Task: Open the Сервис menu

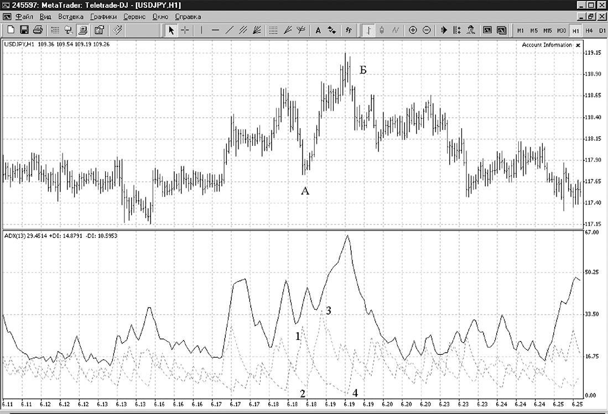Action: click(134, 17)
